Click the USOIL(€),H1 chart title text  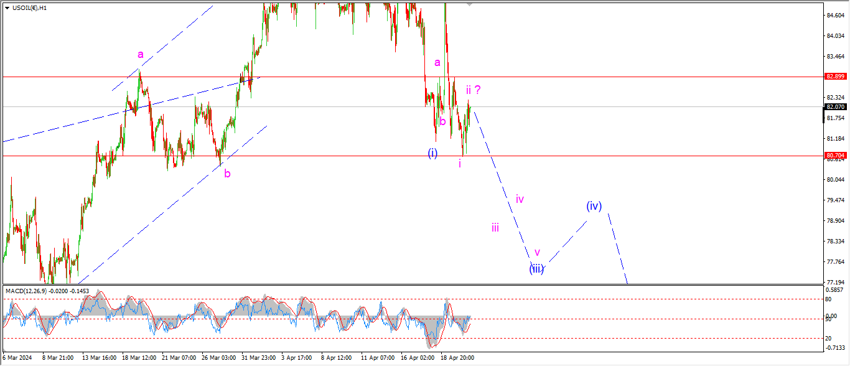click(x=30, y=7)
